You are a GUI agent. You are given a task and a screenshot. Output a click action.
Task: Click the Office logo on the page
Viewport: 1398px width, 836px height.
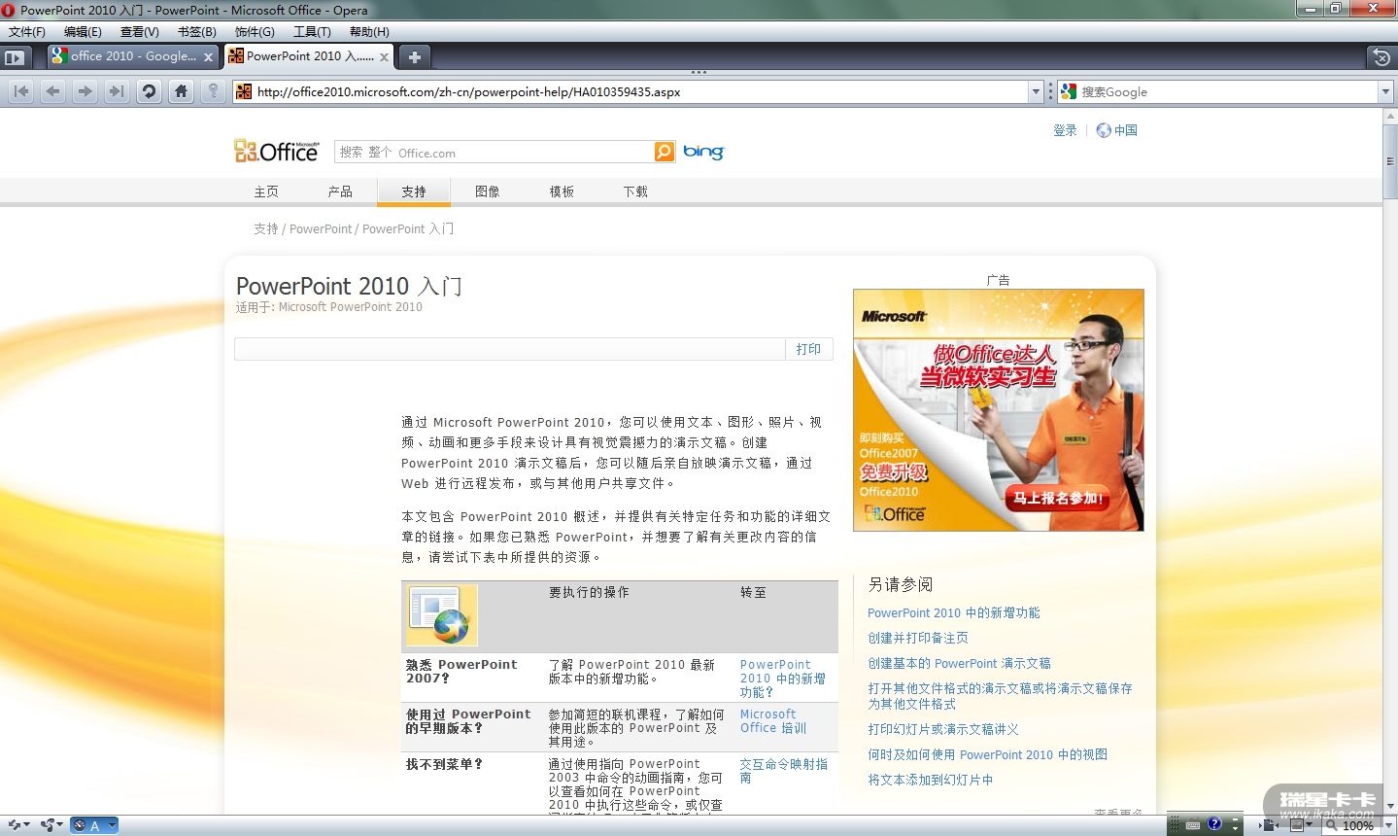[x=277, y=151]
